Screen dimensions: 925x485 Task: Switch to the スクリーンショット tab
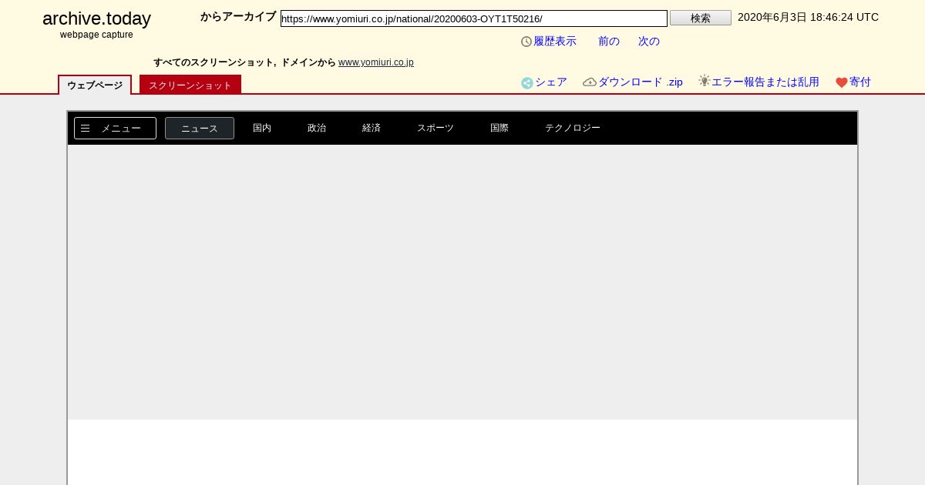coord(190,85)
